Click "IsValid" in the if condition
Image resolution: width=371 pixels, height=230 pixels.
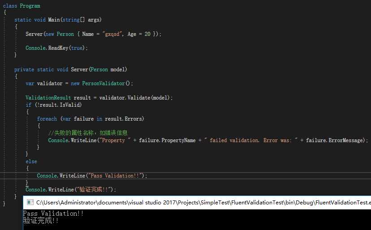pyautogui.click(x=69, y=105)
